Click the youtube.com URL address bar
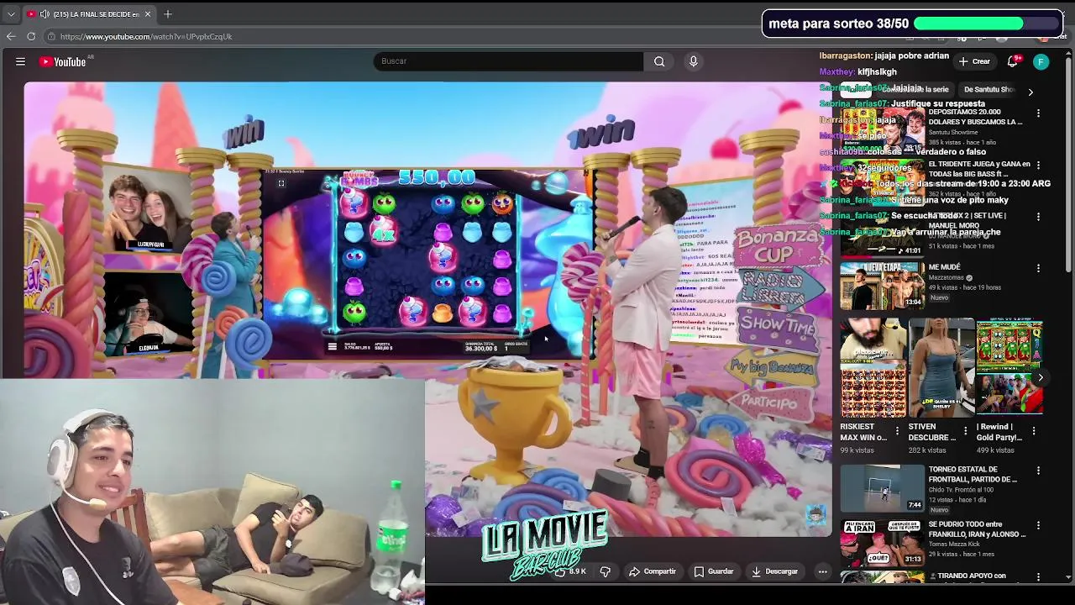Image resolution: width=1075 pixels, height=605 pixels. click(x=146, y=36)
